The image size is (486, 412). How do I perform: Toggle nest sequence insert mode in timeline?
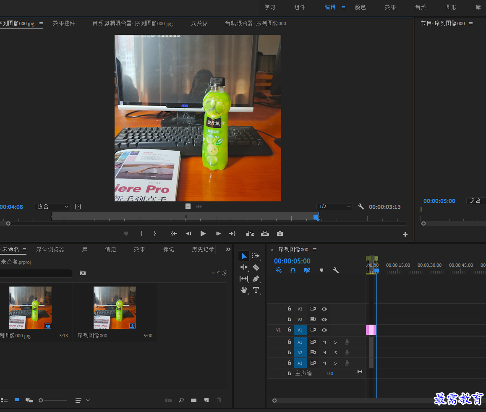pos(279,270)
